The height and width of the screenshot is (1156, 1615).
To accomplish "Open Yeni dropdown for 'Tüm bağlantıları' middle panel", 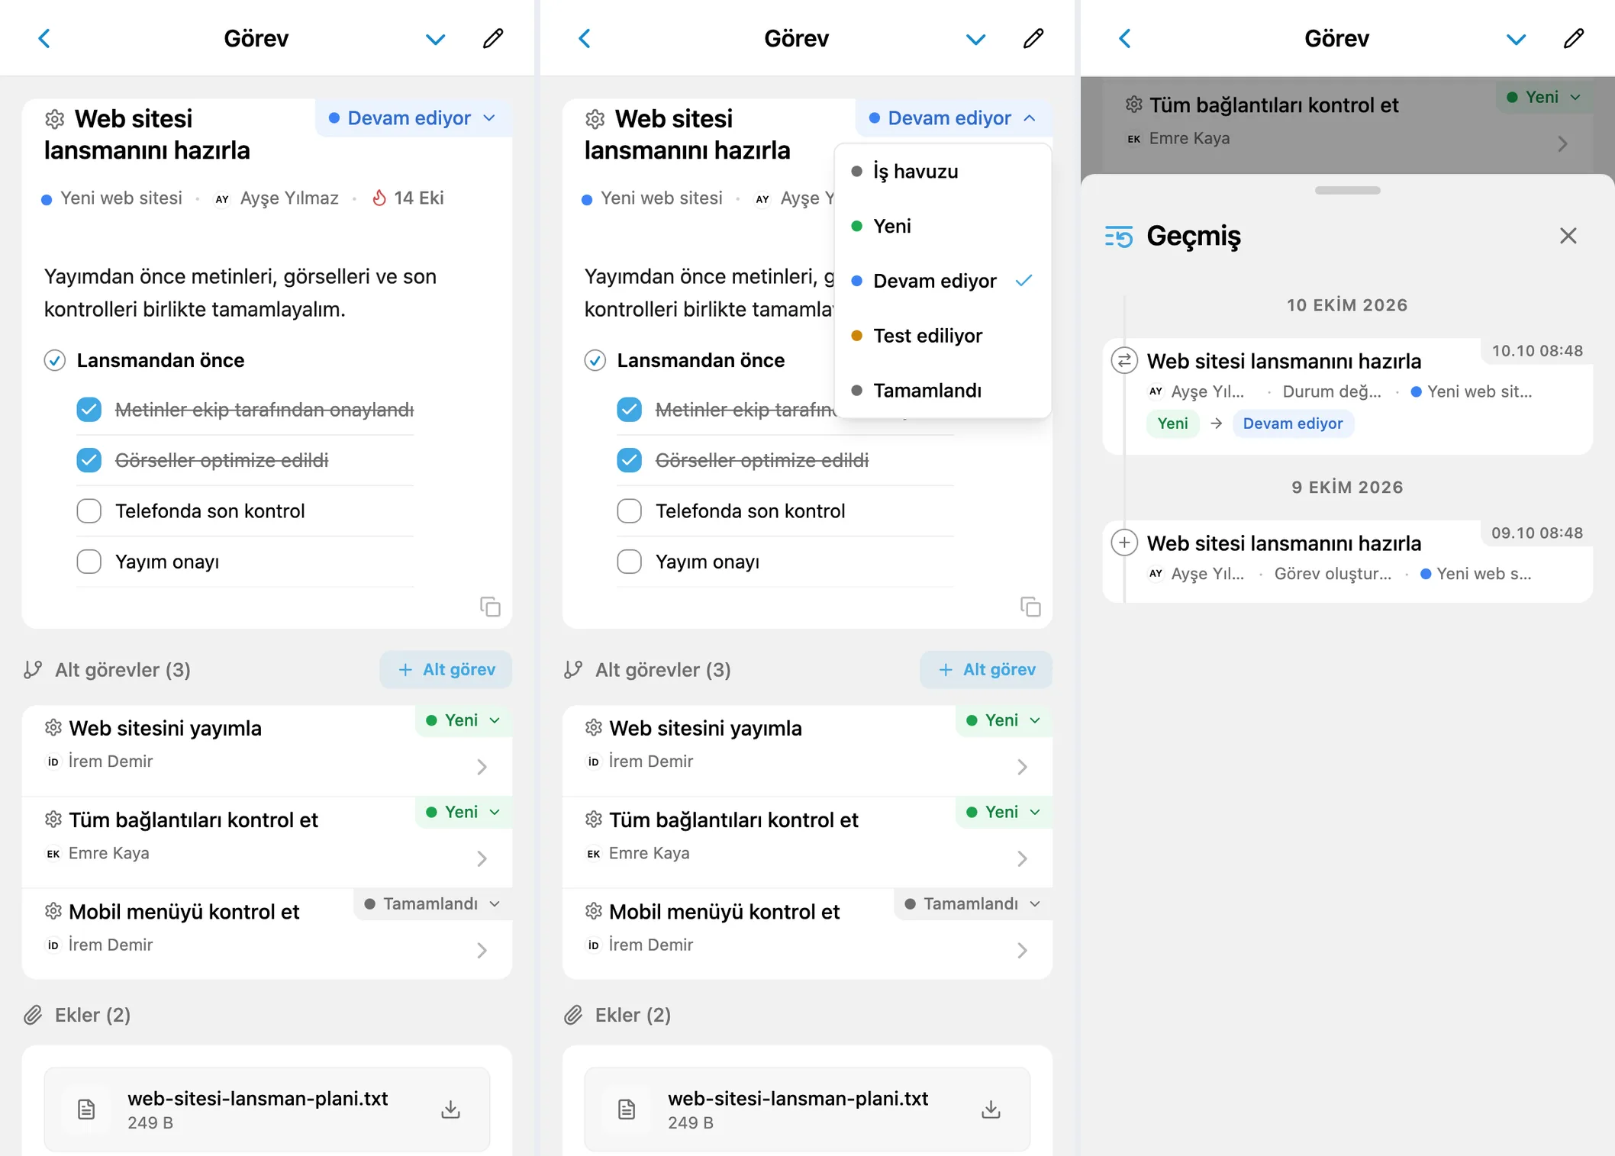I will click(x=1004, y=812).
